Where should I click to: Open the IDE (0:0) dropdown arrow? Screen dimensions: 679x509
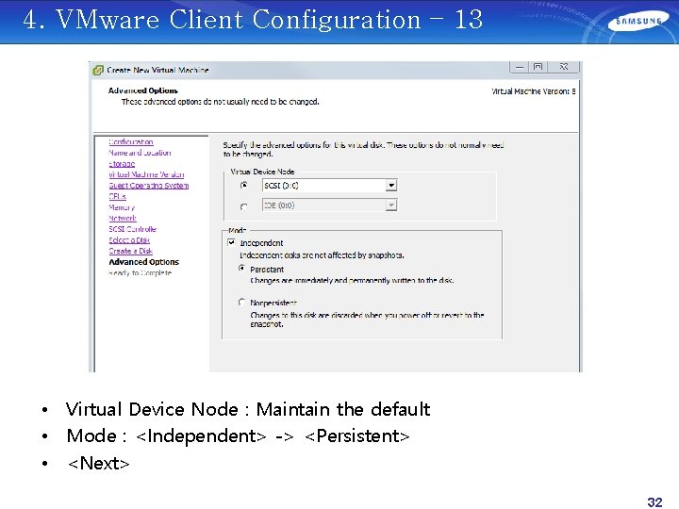391,205
